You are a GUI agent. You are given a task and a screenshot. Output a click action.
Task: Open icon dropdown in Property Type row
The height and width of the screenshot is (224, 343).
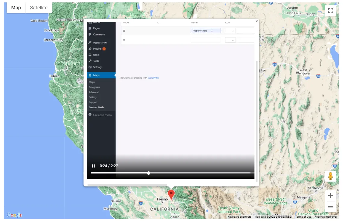230,31
